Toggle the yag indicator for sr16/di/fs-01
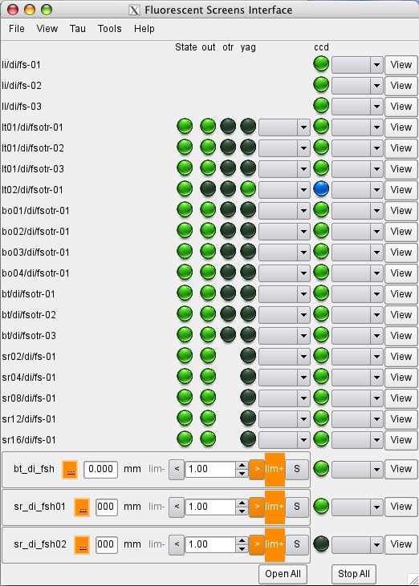419x586 pixels. pyautogui.click(x=248, y=439)
